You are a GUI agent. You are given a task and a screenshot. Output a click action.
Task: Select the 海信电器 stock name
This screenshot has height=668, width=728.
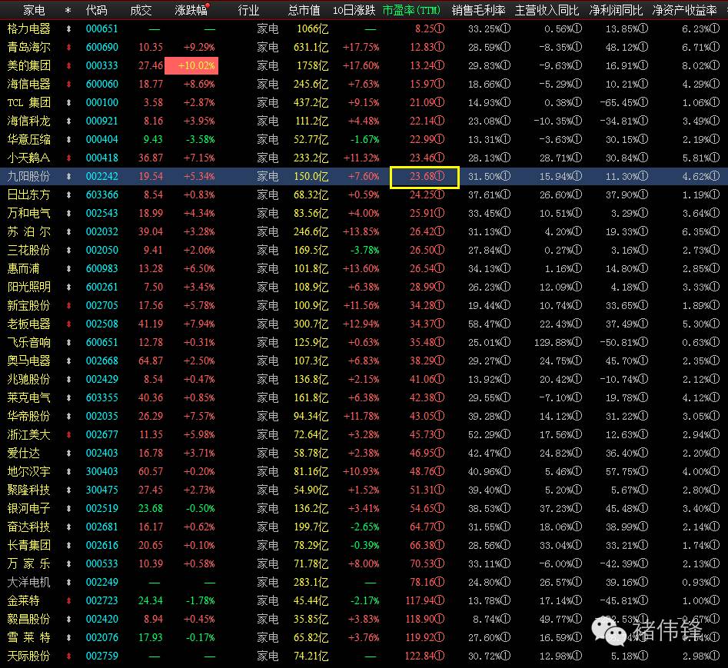click(x=28, y=84)
